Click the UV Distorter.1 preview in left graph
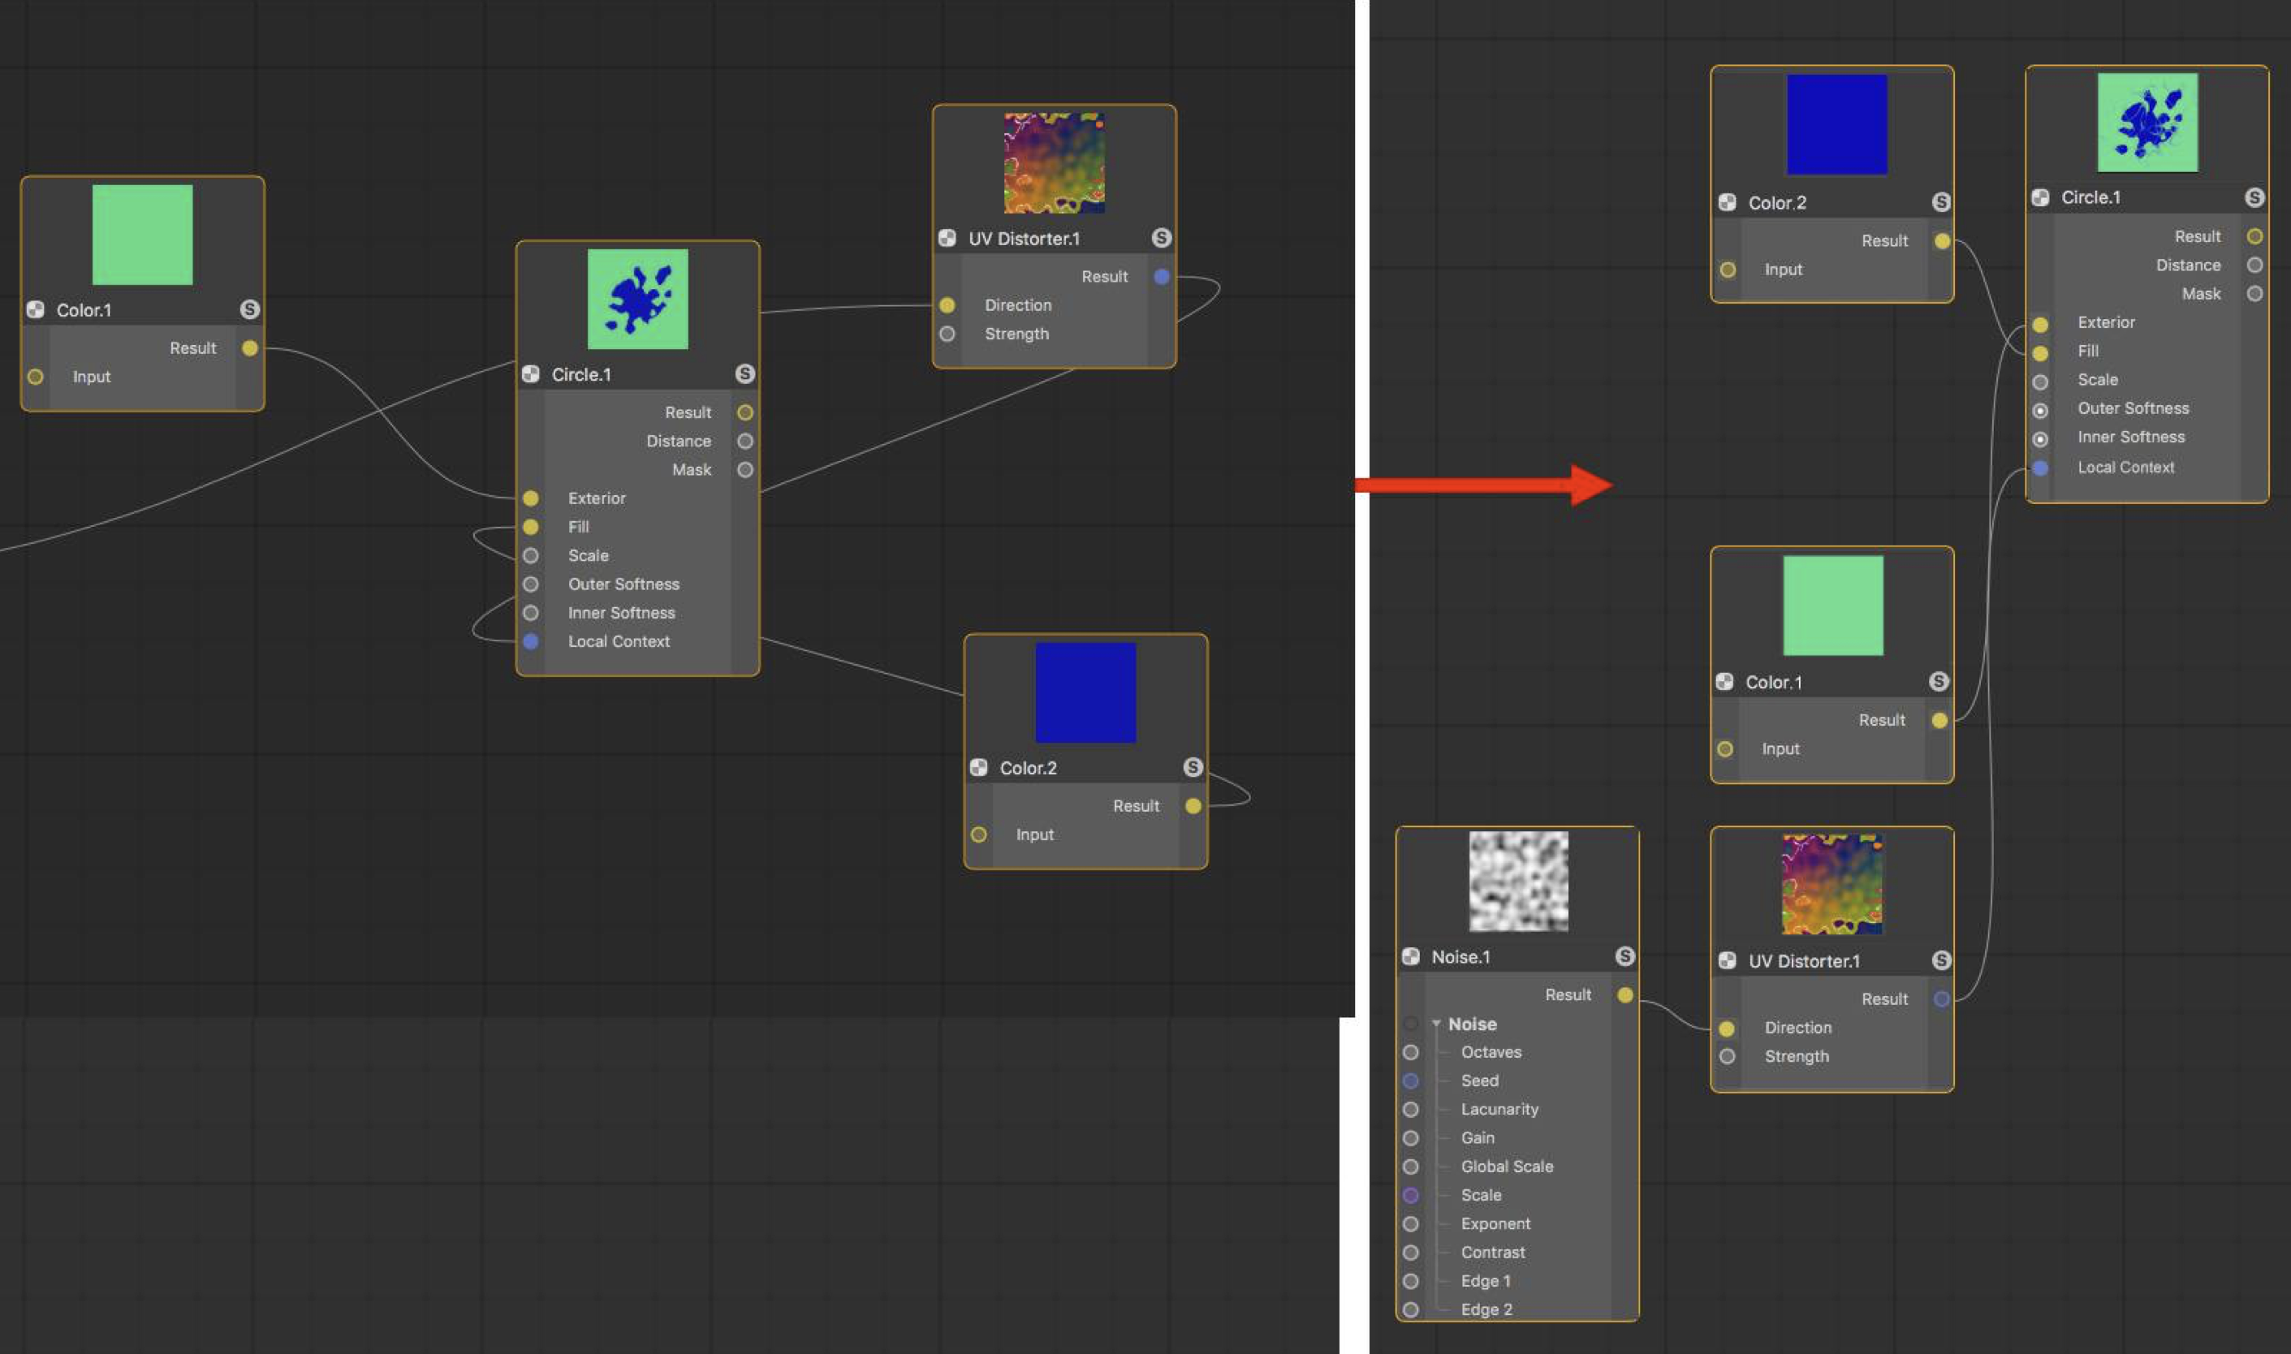 pos(1055,163)
